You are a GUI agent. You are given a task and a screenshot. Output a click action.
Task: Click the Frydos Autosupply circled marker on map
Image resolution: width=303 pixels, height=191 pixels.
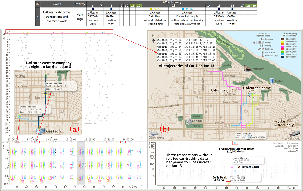tap(290, 119)
